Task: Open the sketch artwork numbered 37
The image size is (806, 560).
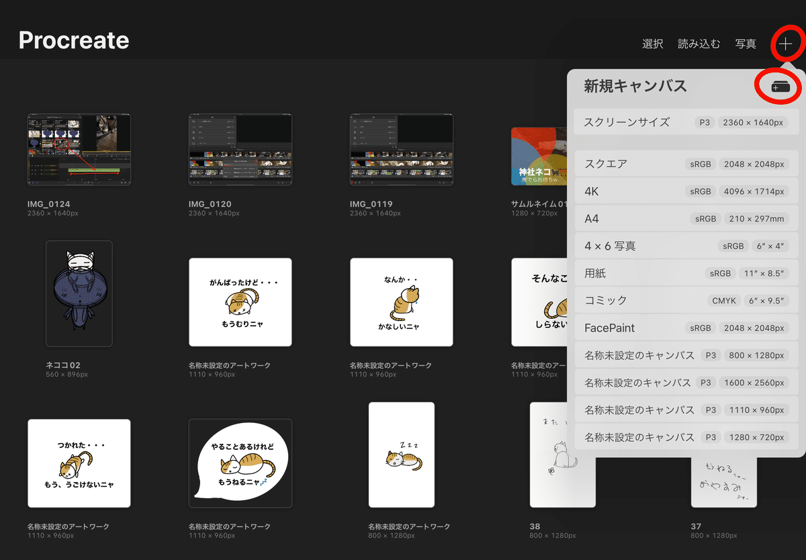Action: point(724,482)
